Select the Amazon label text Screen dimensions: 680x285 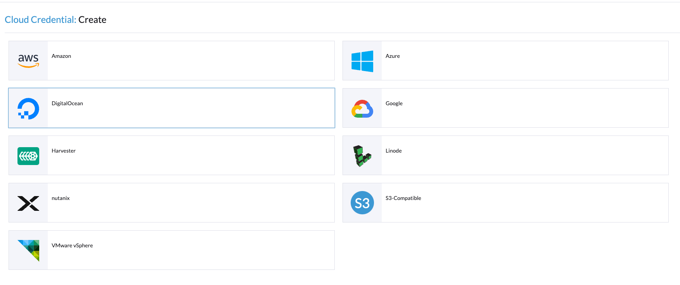click(x=61, y=56)
